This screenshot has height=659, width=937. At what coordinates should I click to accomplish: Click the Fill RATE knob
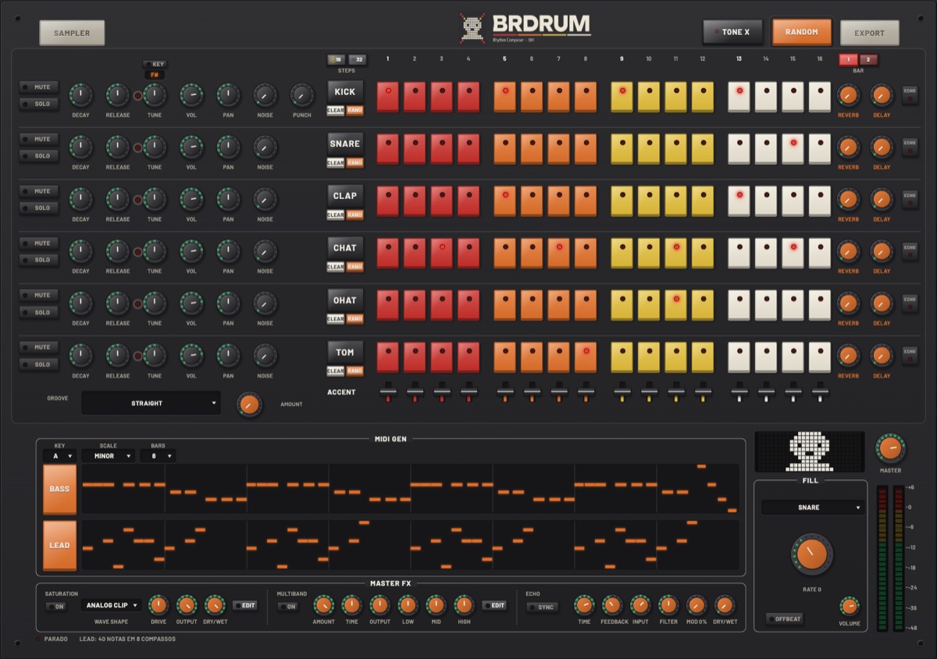point(811,554)
